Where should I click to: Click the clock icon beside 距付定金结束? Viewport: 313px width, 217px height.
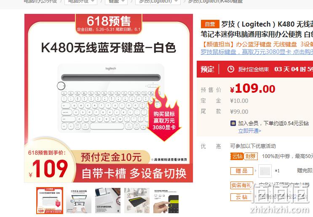coord(231,69)
